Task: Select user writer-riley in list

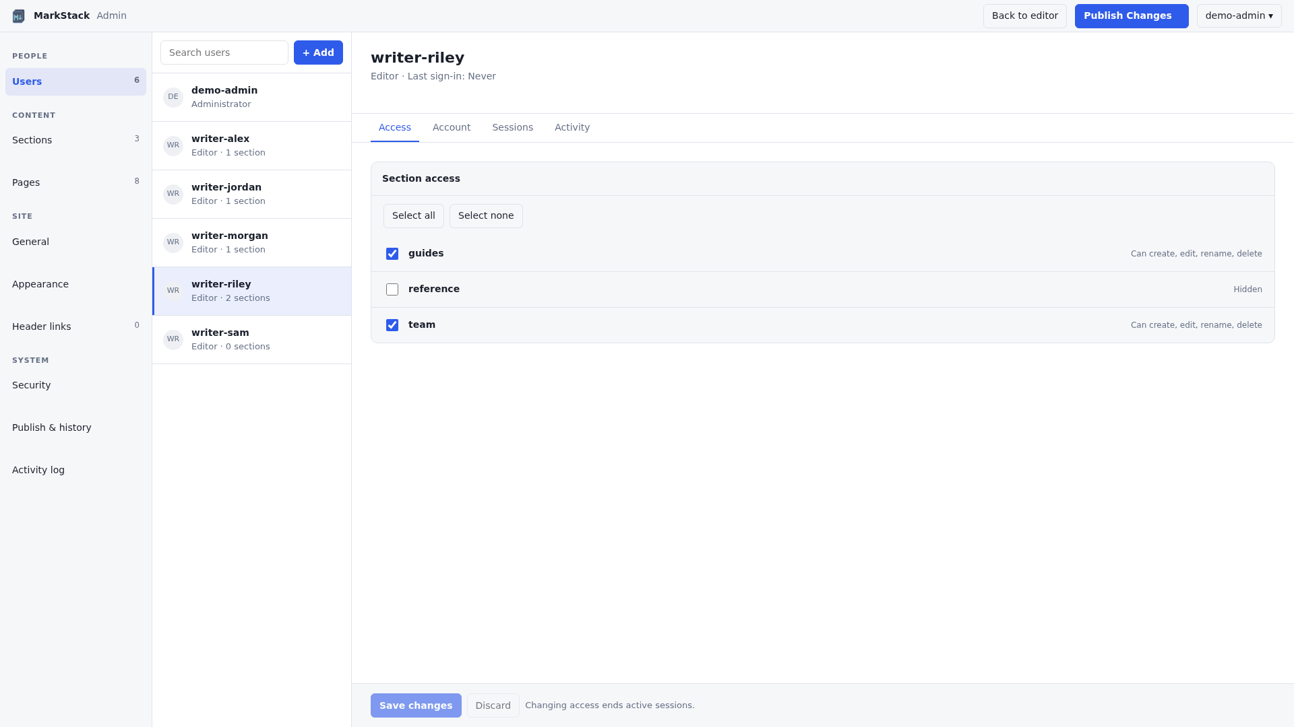Action: point(252,291)
